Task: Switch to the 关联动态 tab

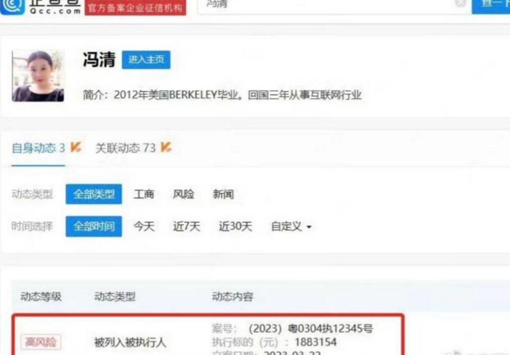Action: 125,148
